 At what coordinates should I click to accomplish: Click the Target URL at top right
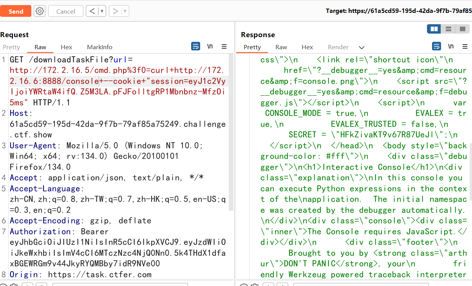pos(399,11)
